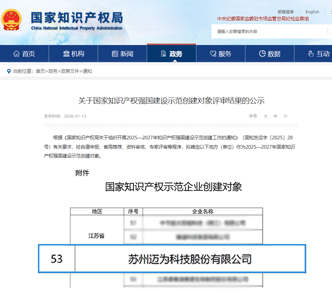This screenshot has width=332, height=293.
Task: Click the 国家知识产权局 site title
Action: (x=77, y=18)
